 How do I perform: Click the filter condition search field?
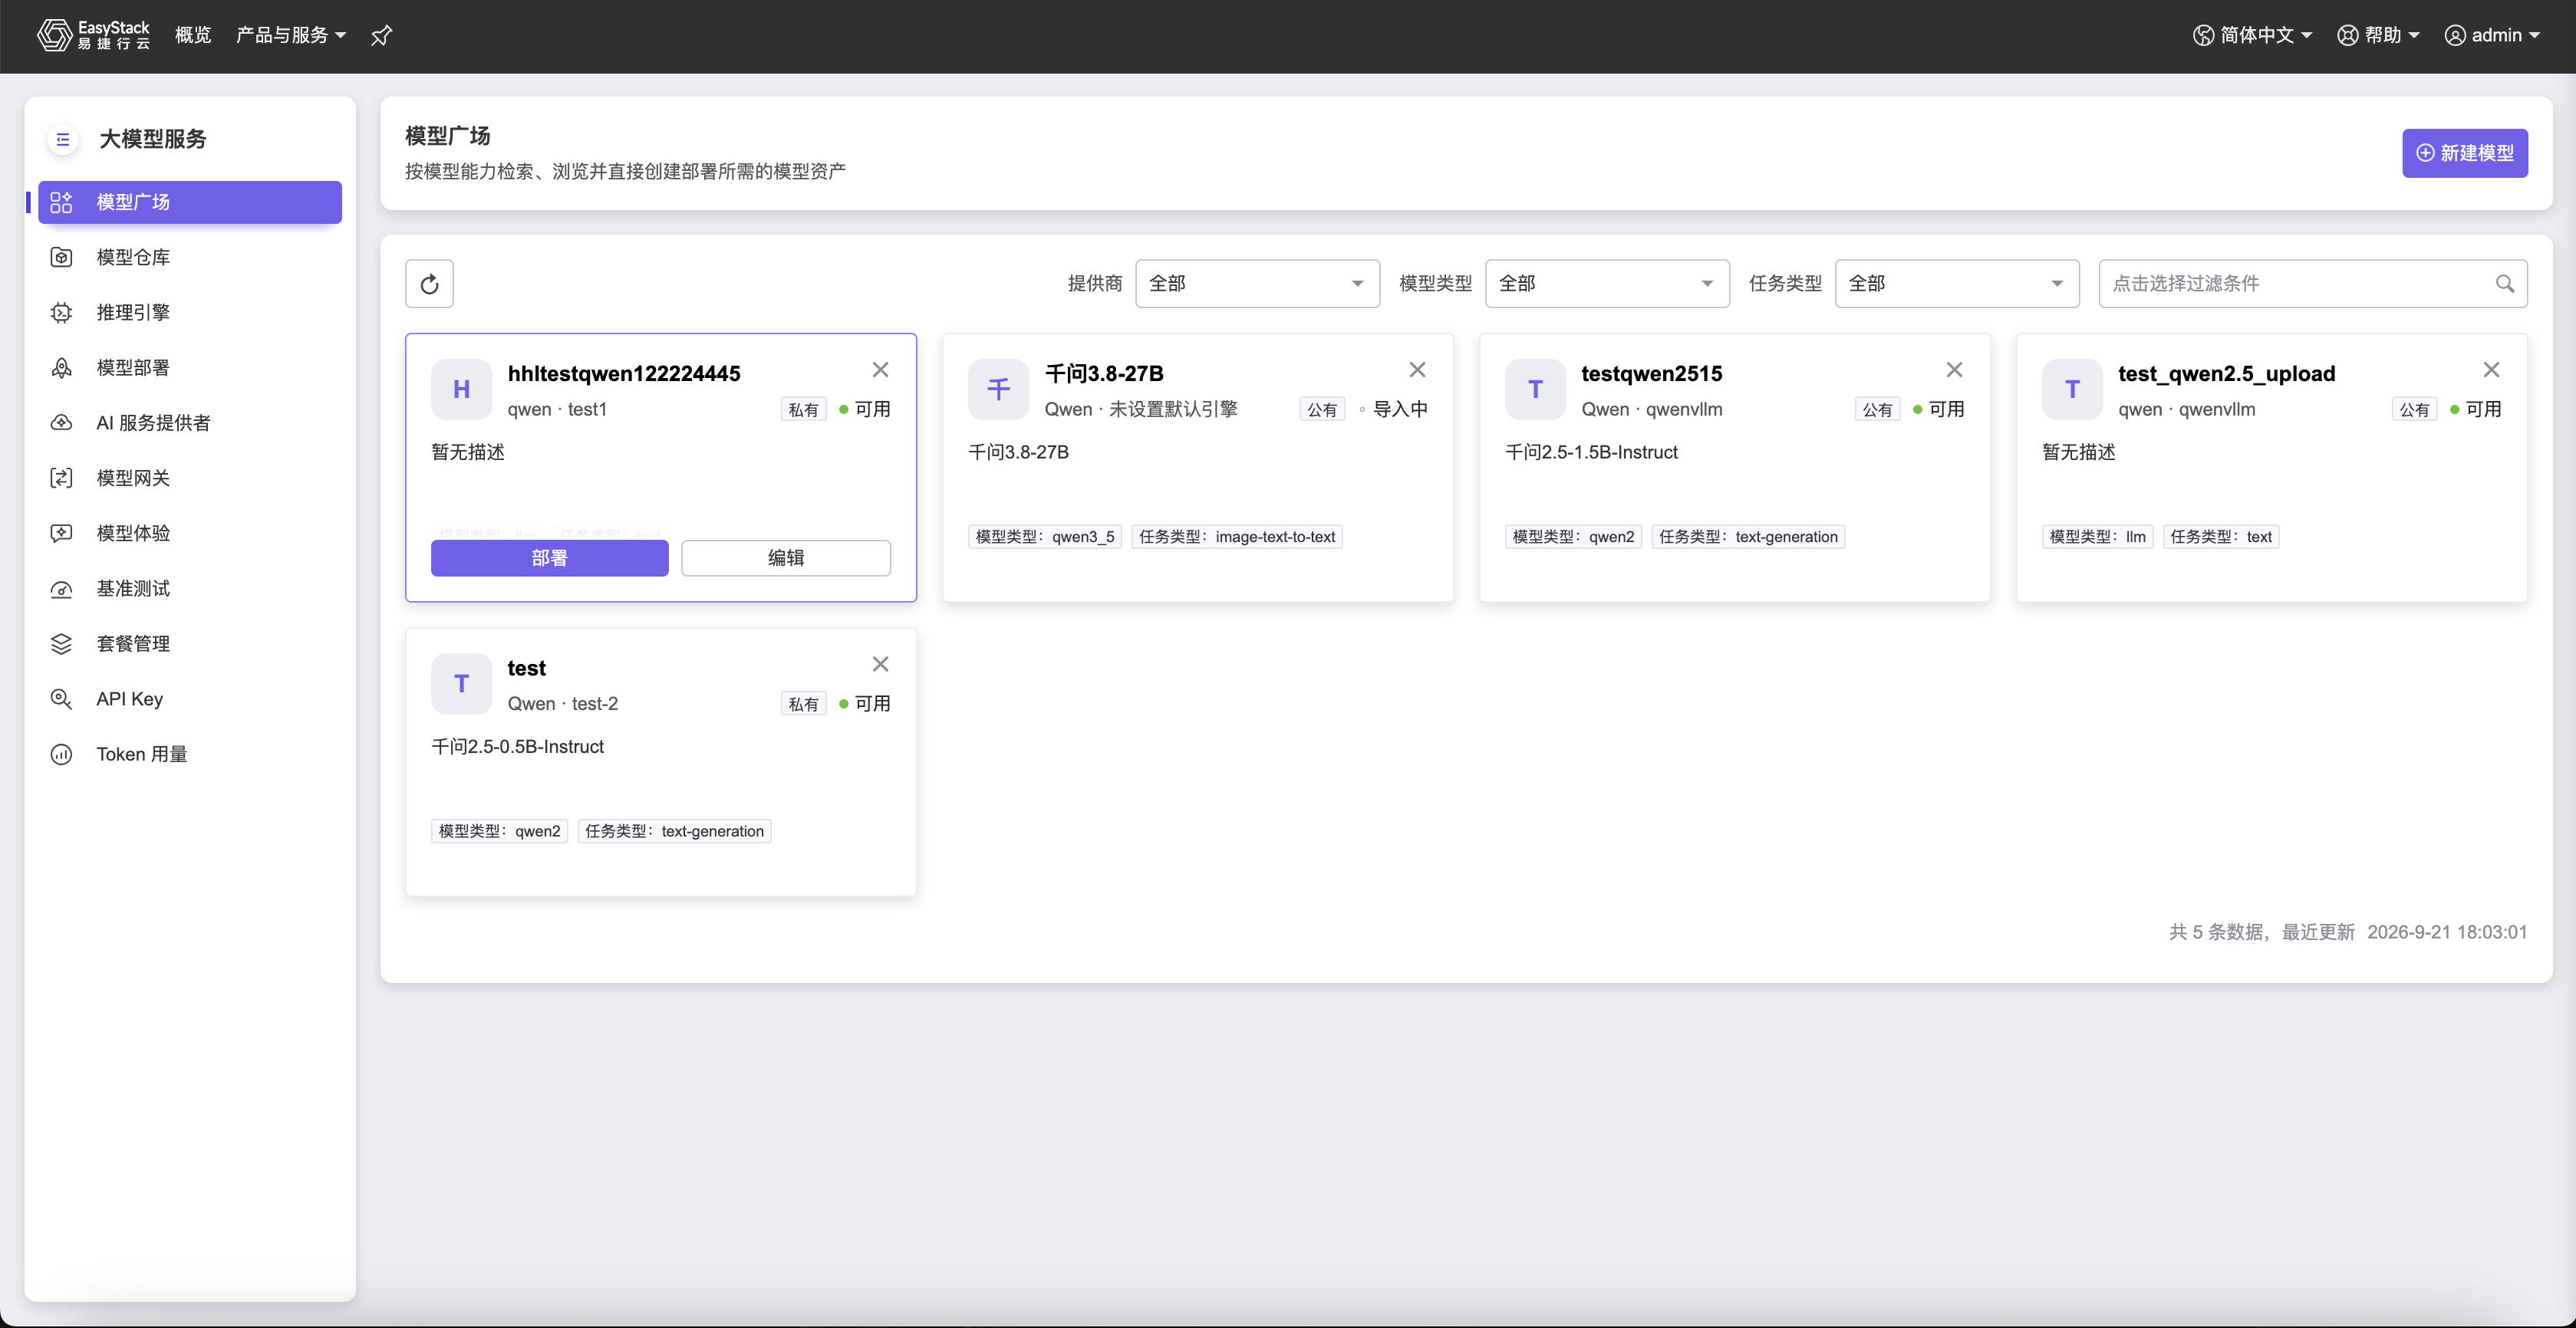(2312, 284)
